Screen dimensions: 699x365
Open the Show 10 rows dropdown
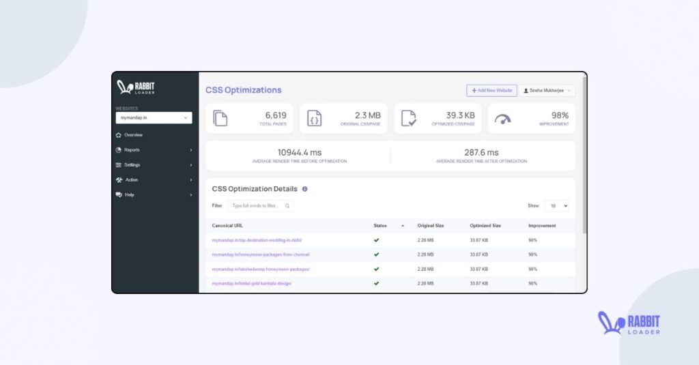click(557, 206)
